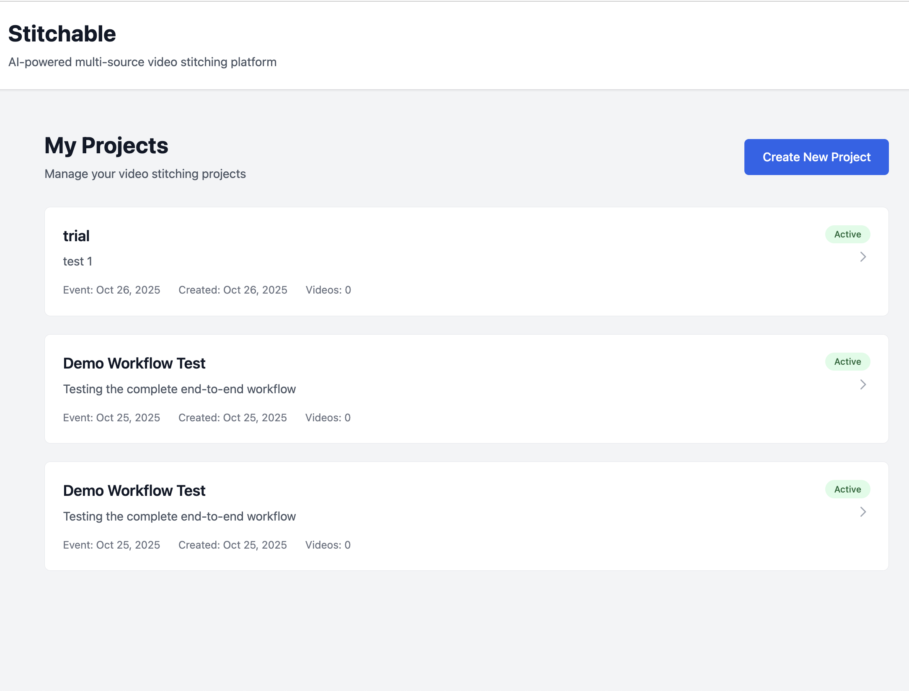Click 'Videos: 0' on trial project

pyautogui.click(x=328, y=290)
